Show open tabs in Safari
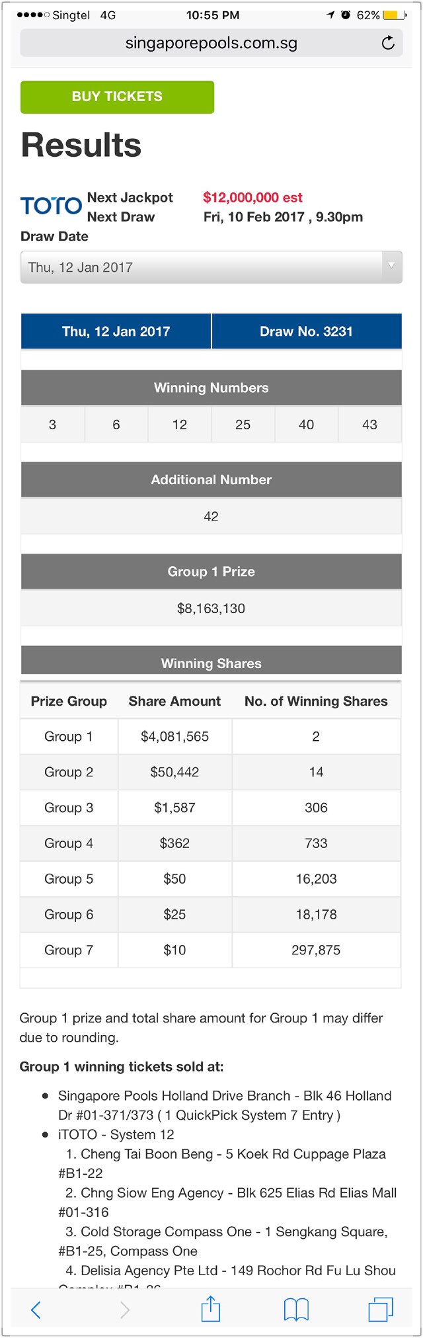Viewport: 423px width, 1338px height. pos(380,1310)
